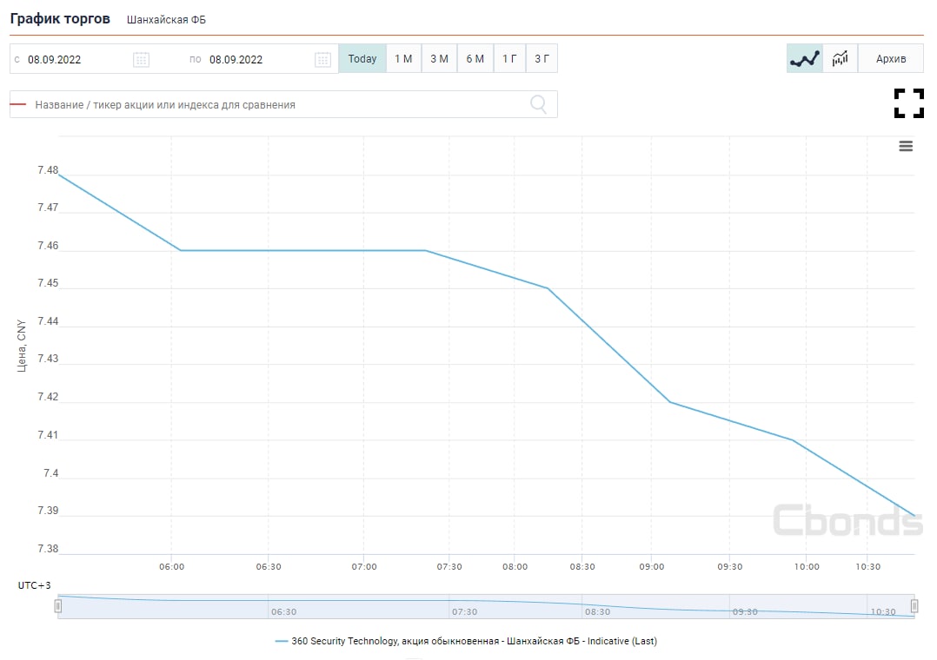Viewport: 937px width, 660px height.
Task: Click the Цена, CNY axis title
Action: [x=22, y=346]
